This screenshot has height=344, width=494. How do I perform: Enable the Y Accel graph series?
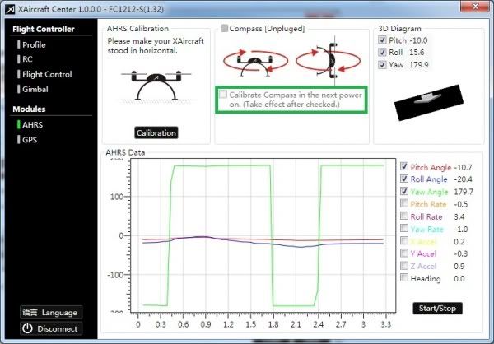click(x=404, y=253)
